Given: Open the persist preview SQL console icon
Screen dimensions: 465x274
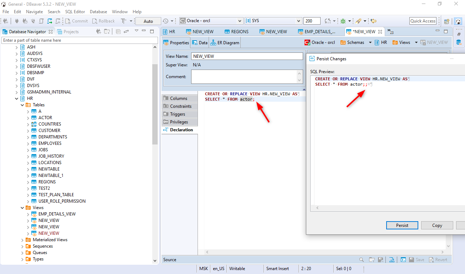Looking at the screenshot, I should tap(403, 259).
